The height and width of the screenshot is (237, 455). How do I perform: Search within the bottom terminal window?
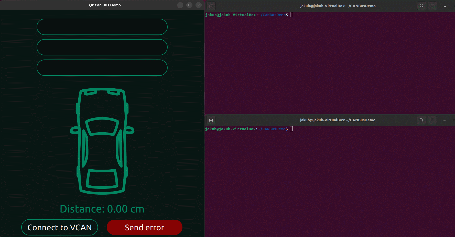[421, 120]
